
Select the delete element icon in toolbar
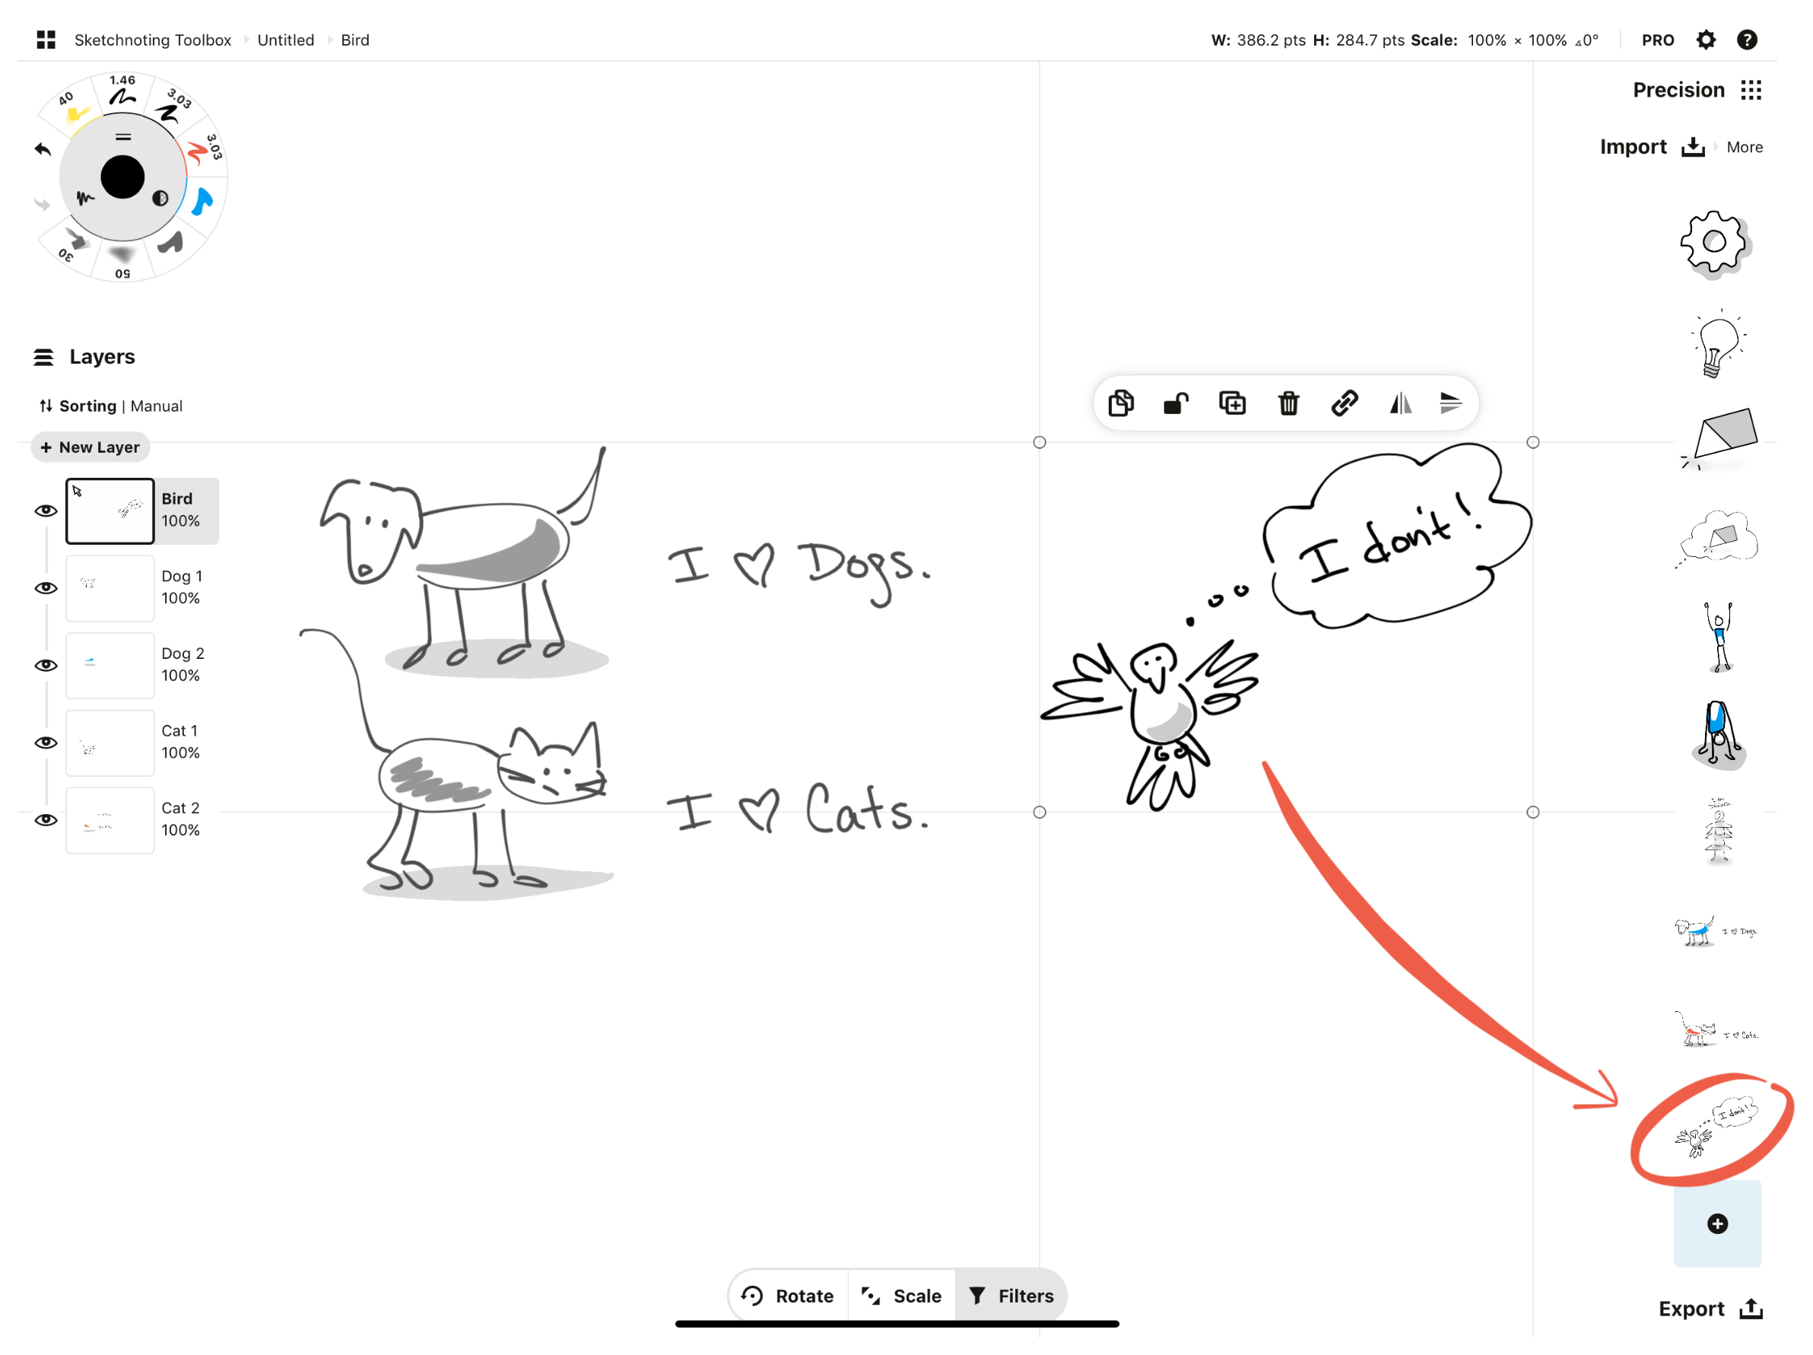1288,402
